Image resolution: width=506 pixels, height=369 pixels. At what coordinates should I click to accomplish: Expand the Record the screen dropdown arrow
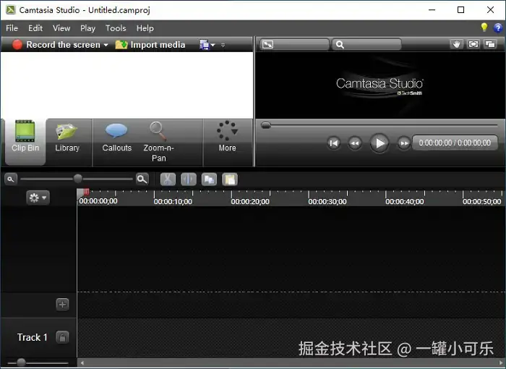[106, 45]
